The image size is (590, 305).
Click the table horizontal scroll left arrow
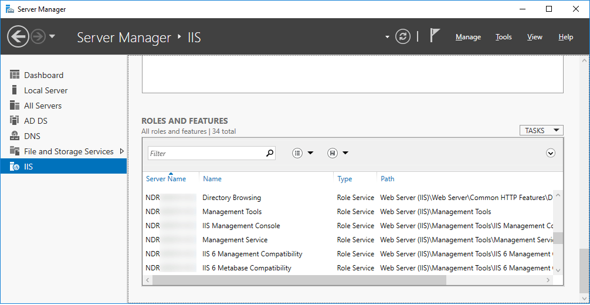click(148, 280)
